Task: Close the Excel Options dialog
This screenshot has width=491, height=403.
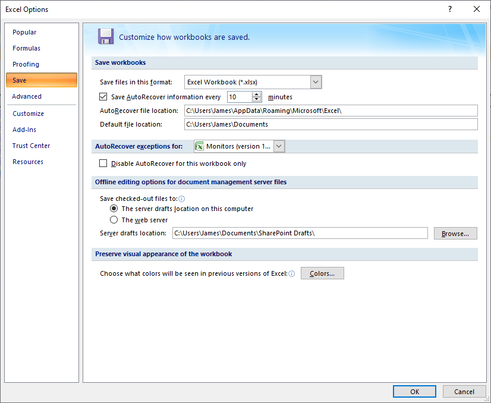Action: 477,9
